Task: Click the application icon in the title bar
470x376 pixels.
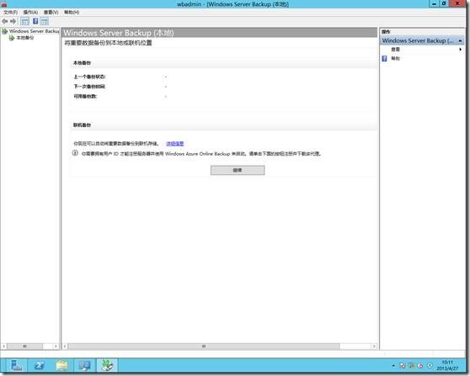Action: click(4, 4)
